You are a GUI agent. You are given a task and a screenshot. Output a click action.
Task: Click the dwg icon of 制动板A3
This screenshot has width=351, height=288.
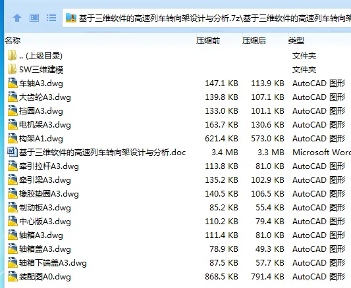pyautogui.click(x=13, y=207)
